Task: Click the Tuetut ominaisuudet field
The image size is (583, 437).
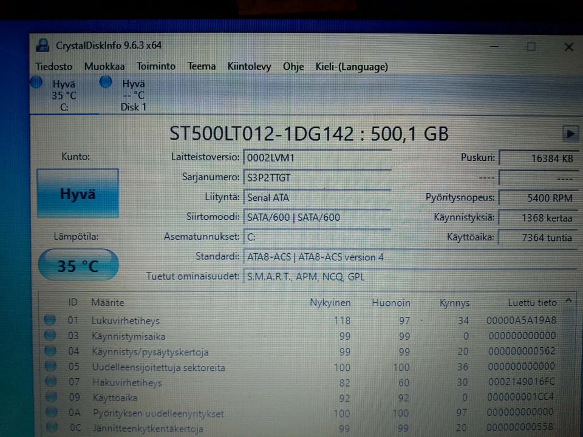Action: pos(411,277)
